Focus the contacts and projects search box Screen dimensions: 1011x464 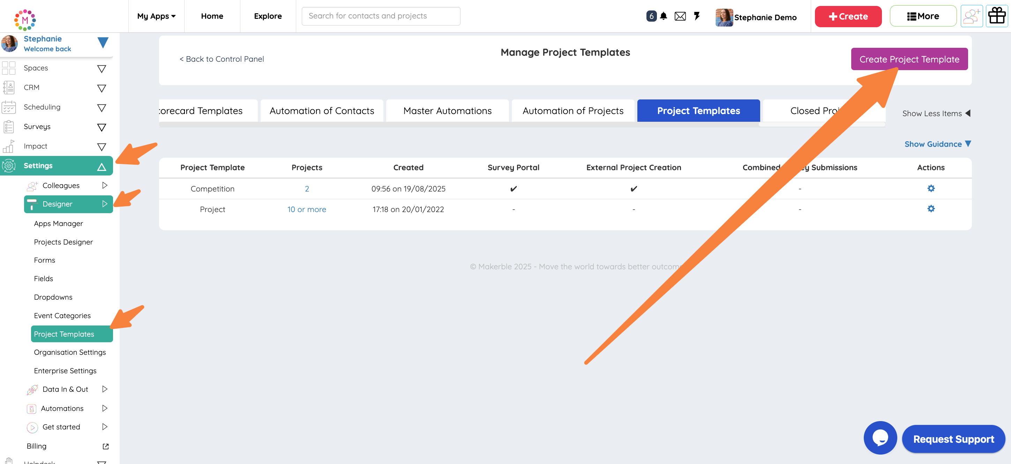tap(380, 16)
